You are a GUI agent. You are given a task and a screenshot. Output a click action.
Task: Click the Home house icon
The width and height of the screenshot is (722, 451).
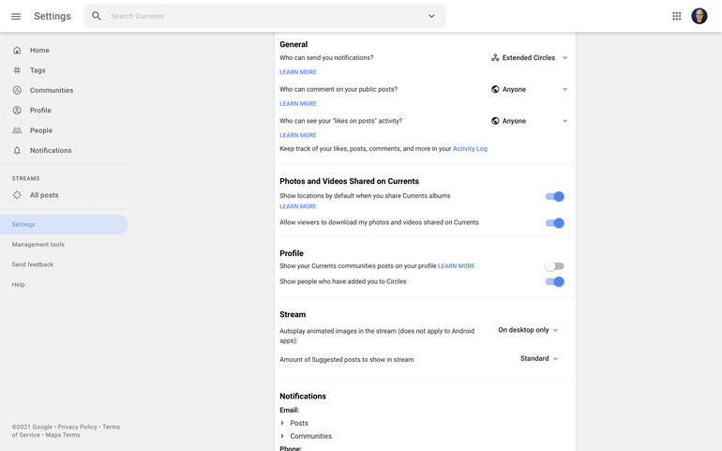tap(17, 51)
